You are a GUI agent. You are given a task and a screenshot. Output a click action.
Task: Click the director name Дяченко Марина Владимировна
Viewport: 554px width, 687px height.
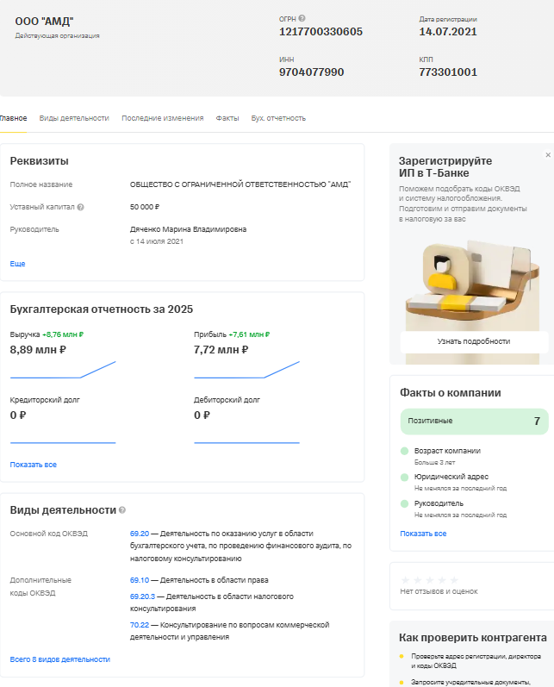(189, 229)
